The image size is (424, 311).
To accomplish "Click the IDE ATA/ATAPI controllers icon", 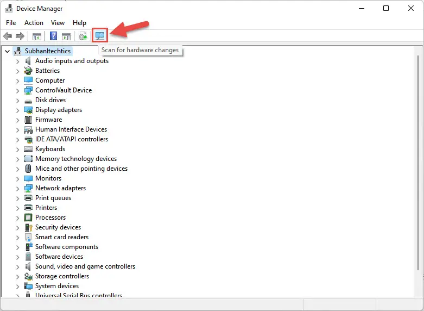I will tap(28, 140).
